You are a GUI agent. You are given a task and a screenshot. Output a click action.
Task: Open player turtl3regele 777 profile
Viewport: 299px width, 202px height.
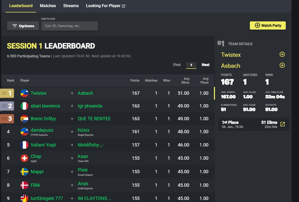(47, 198)
